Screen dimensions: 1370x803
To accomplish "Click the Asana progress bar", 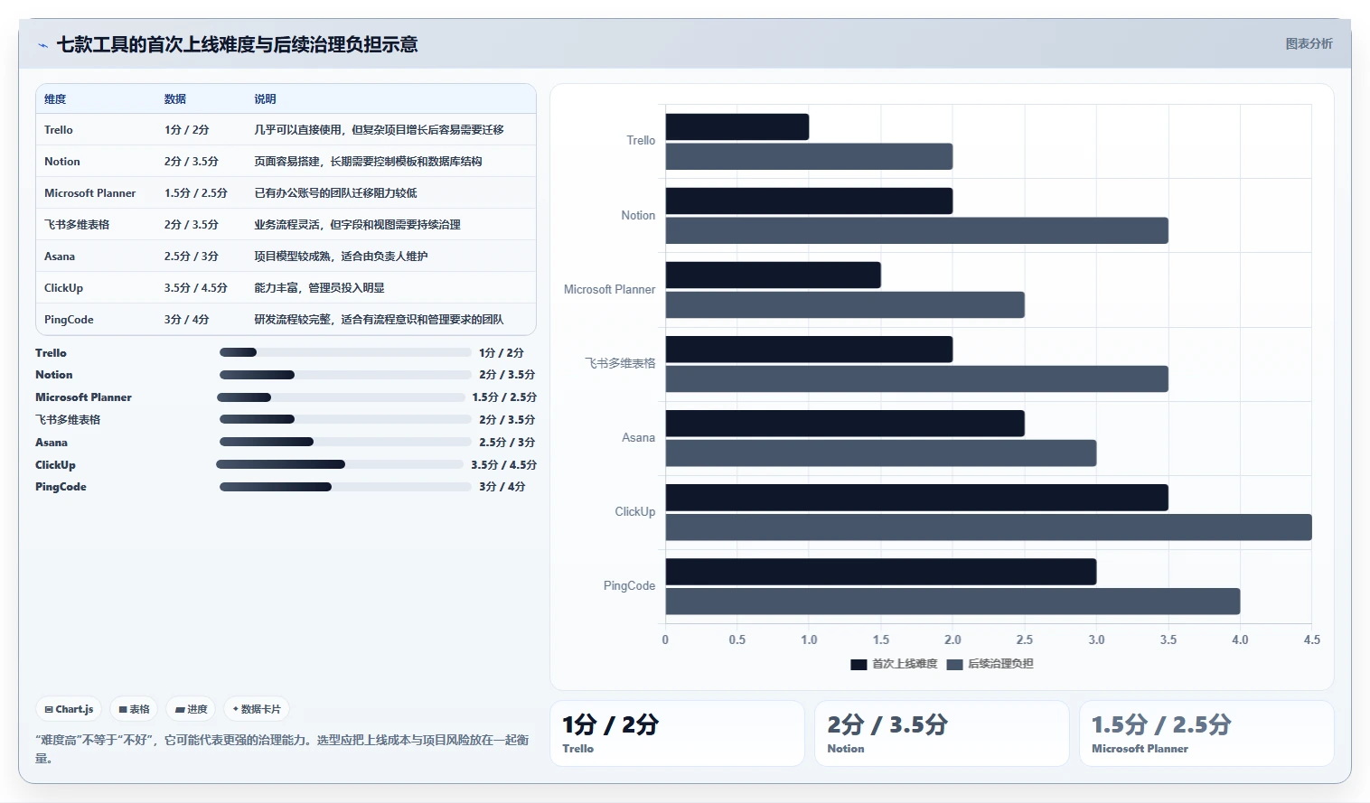I will pos(345,442).
